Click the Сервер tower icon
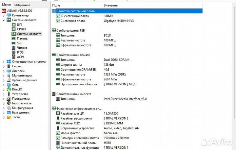The image size is (236, 150). pyautogui.click(x=9, y=66)
